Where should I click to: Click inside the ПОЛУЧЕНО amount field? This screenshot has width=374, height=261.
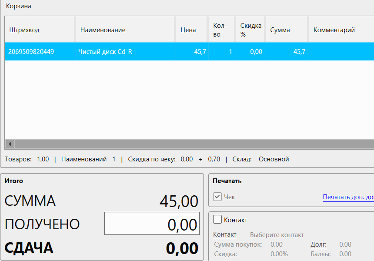[x=151, y=223]
